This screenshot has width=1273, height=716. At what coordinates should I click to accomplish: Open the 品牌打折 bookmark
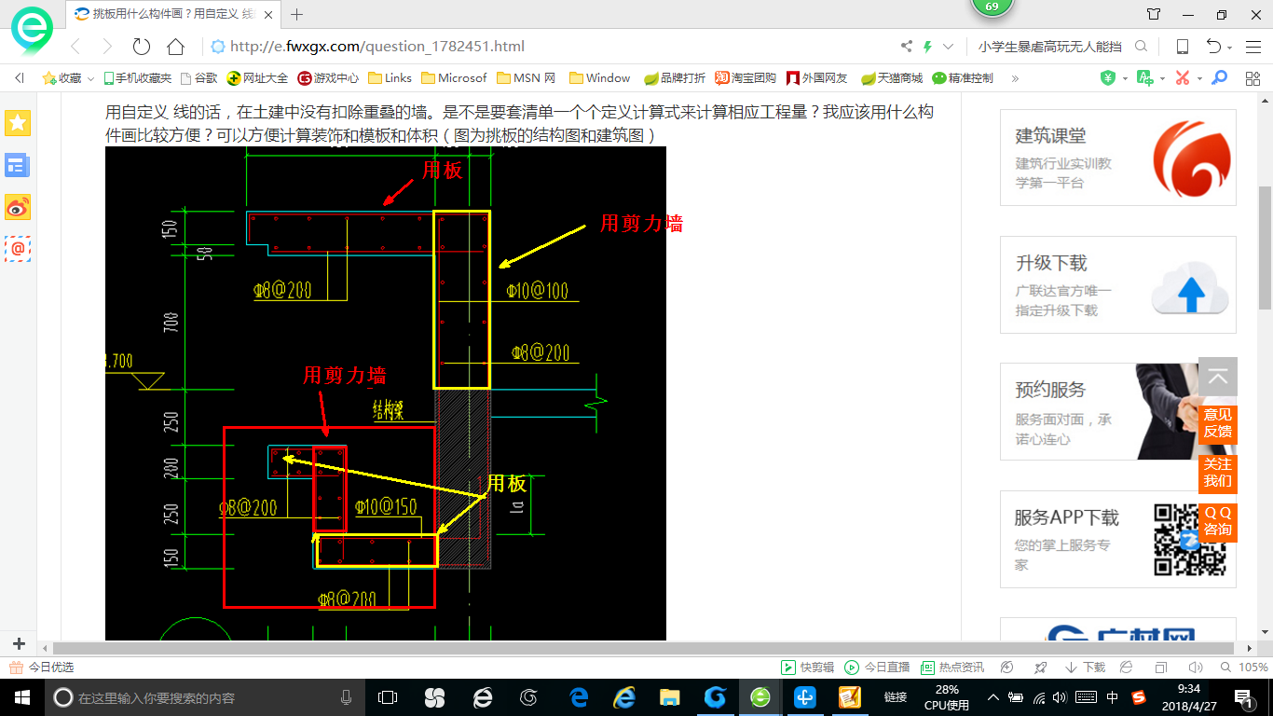[x=675, y=78]
